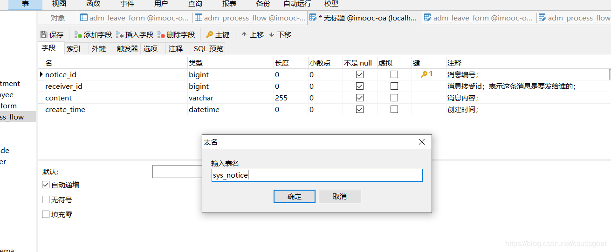Open the 查询 menu
Image resolution: width=611 pixels, height=252 pixels.
pos(195,4)
